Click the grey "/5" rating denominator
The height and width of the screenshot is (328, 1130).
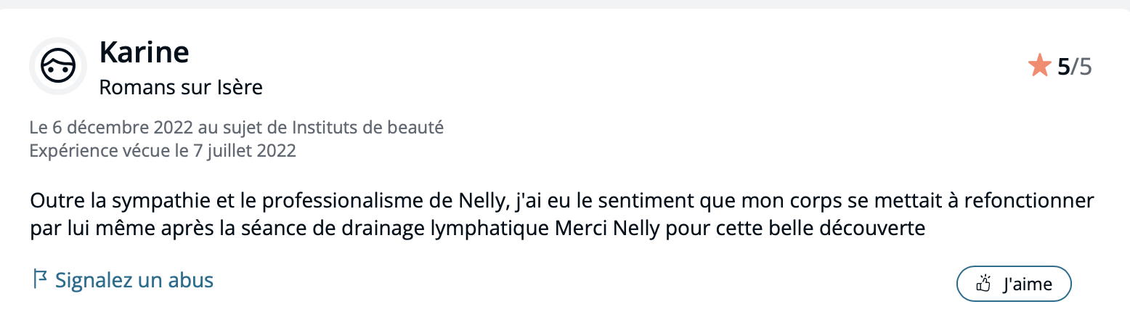(1081, 67)
